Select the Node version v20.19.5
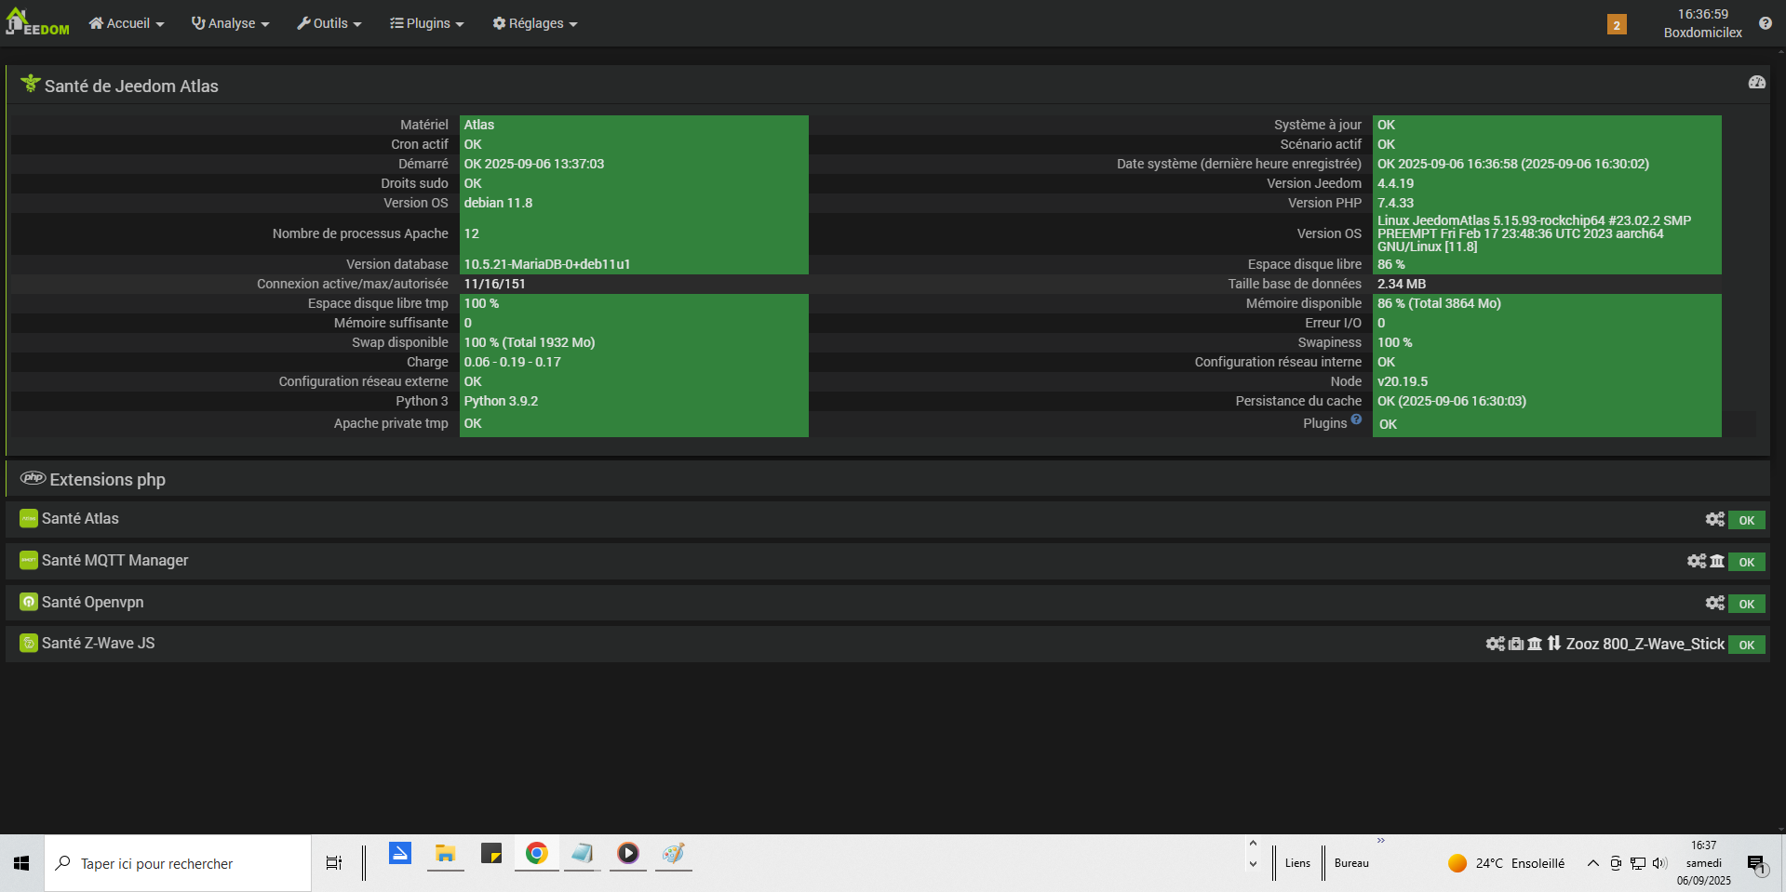Viewport: 1786px width, 892px height. coord(1403,382)
